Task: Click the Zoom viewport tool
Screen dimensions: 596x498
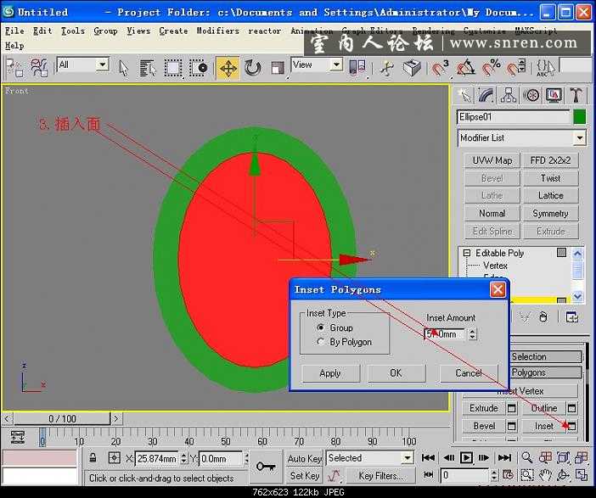Action: tap(527, 458)
